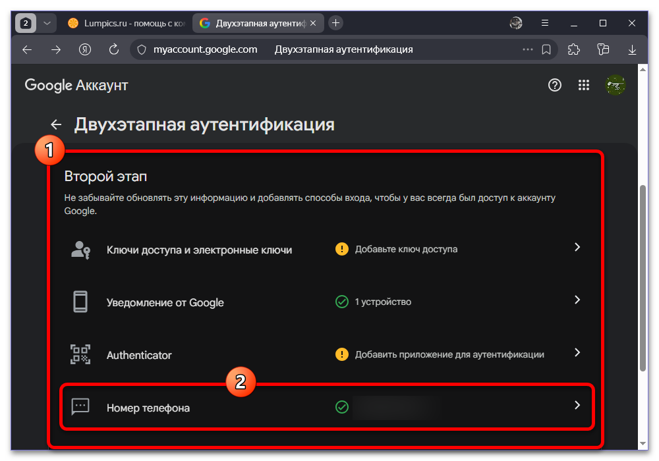659x461 pixels.
Task: Bookmark this page
Action: (546, 49)
